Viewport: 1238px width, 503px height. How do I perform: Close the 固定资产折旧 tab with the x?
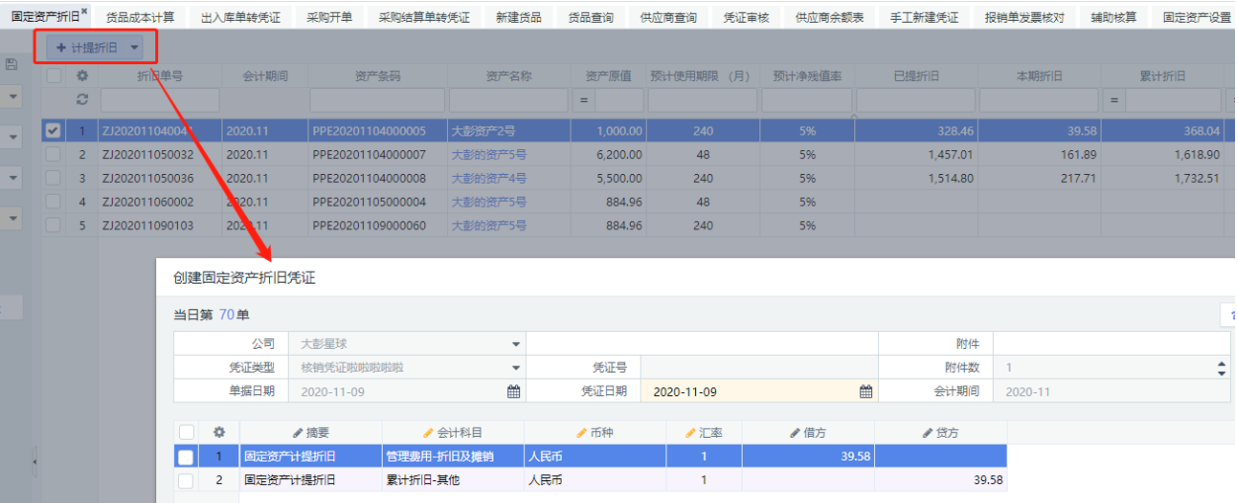(x=84, y=11)
